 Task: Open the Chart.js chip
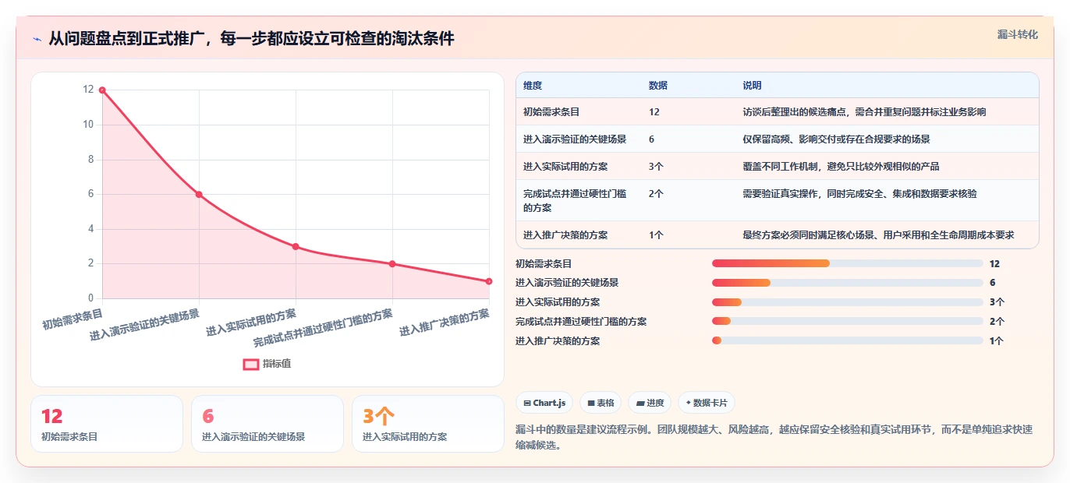(x=544, y=403)
